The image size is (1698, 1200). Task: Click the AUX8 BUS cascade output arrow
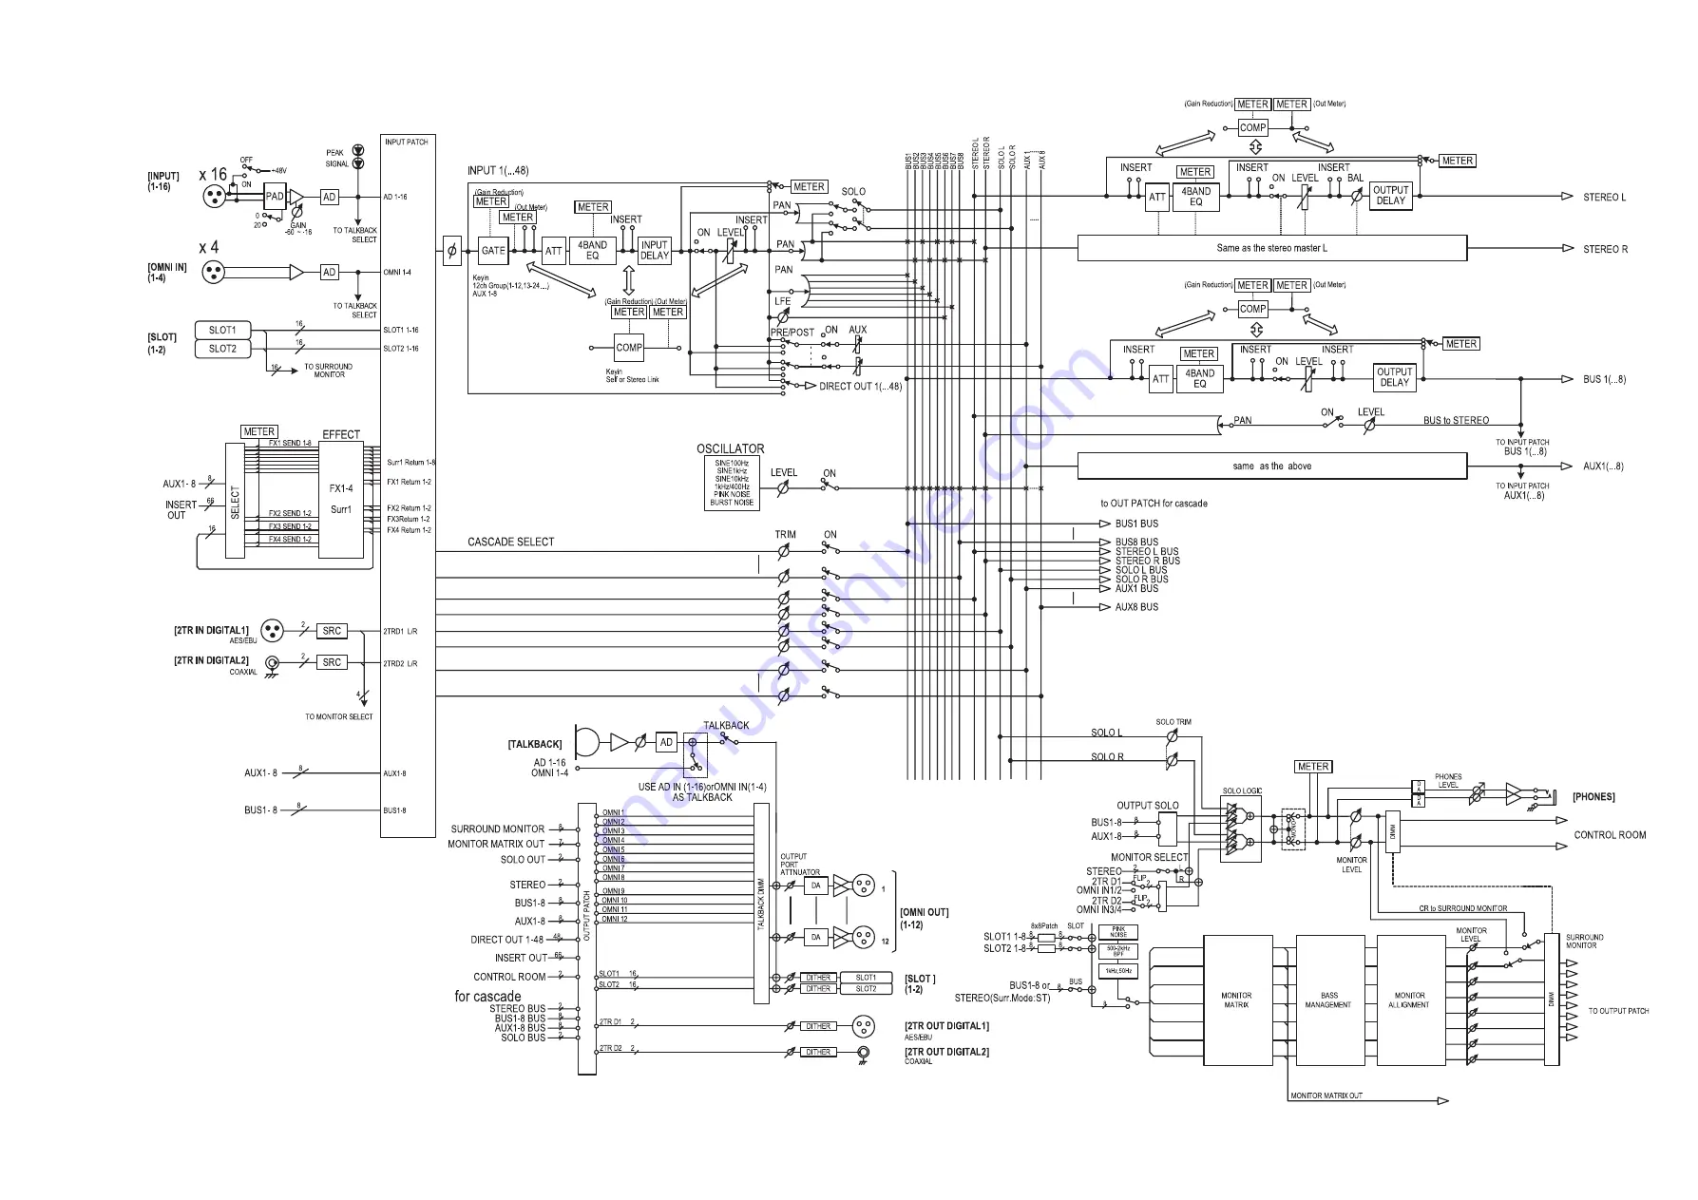click(x=1105, y=607)
